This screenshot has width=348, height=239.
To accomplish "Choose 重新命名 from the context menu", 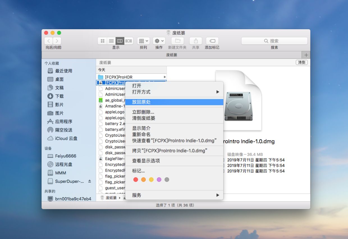I will coord(174,135).
